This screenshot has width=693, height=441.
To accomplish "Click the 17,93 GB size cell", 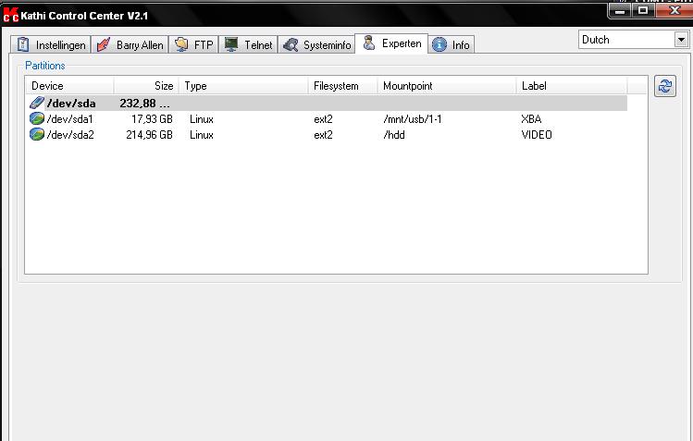I will pyautogui.click(x=152, y=119).
